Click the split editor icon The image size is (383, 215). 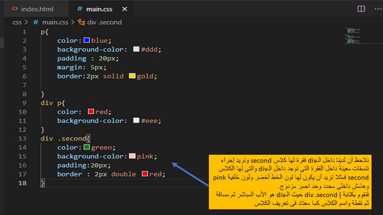[x=361, y=9]
